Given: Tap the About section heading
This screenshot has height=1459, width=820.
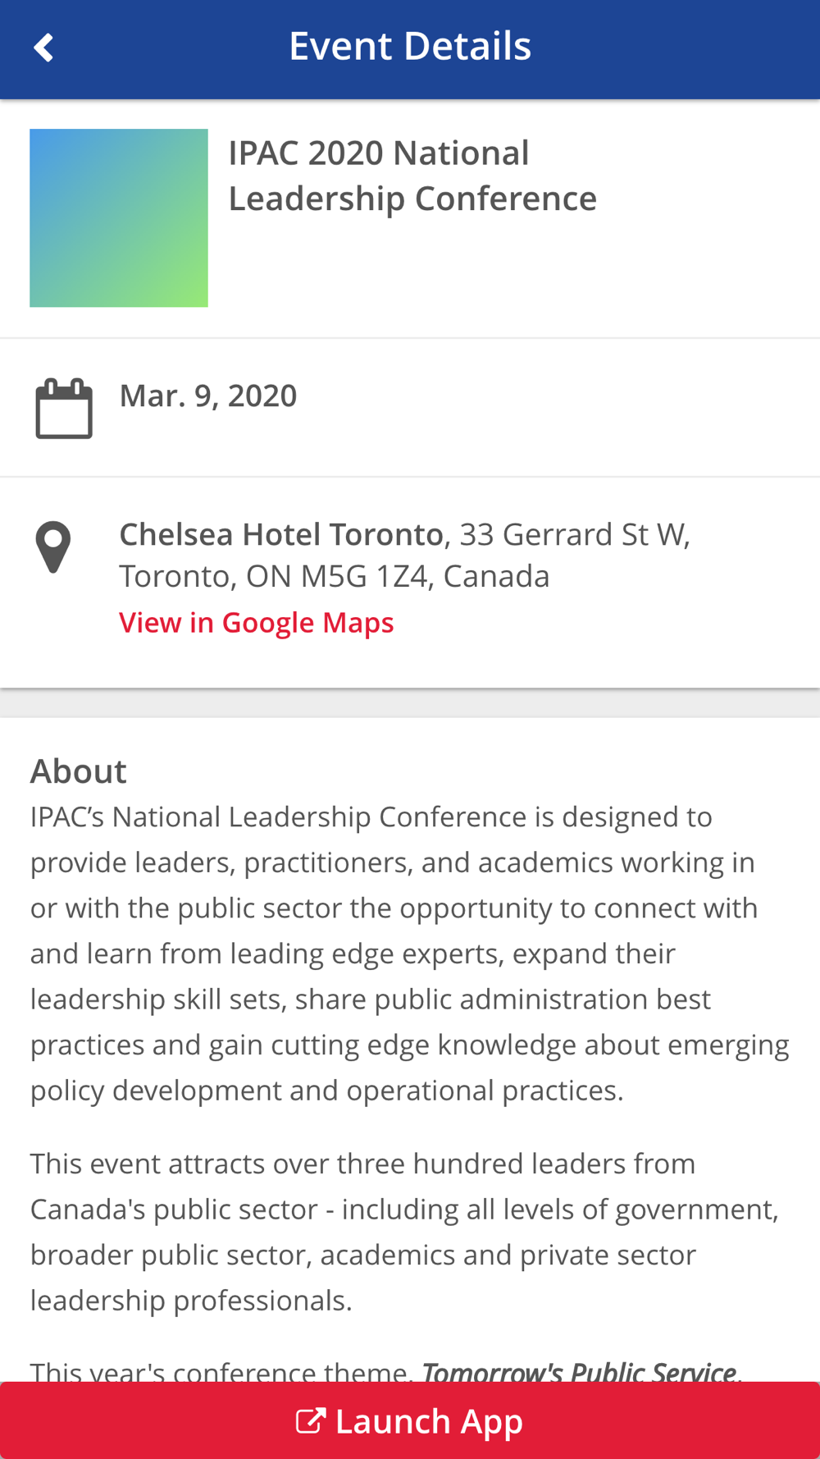Looking at the screenshot, I should pos(79,771).
